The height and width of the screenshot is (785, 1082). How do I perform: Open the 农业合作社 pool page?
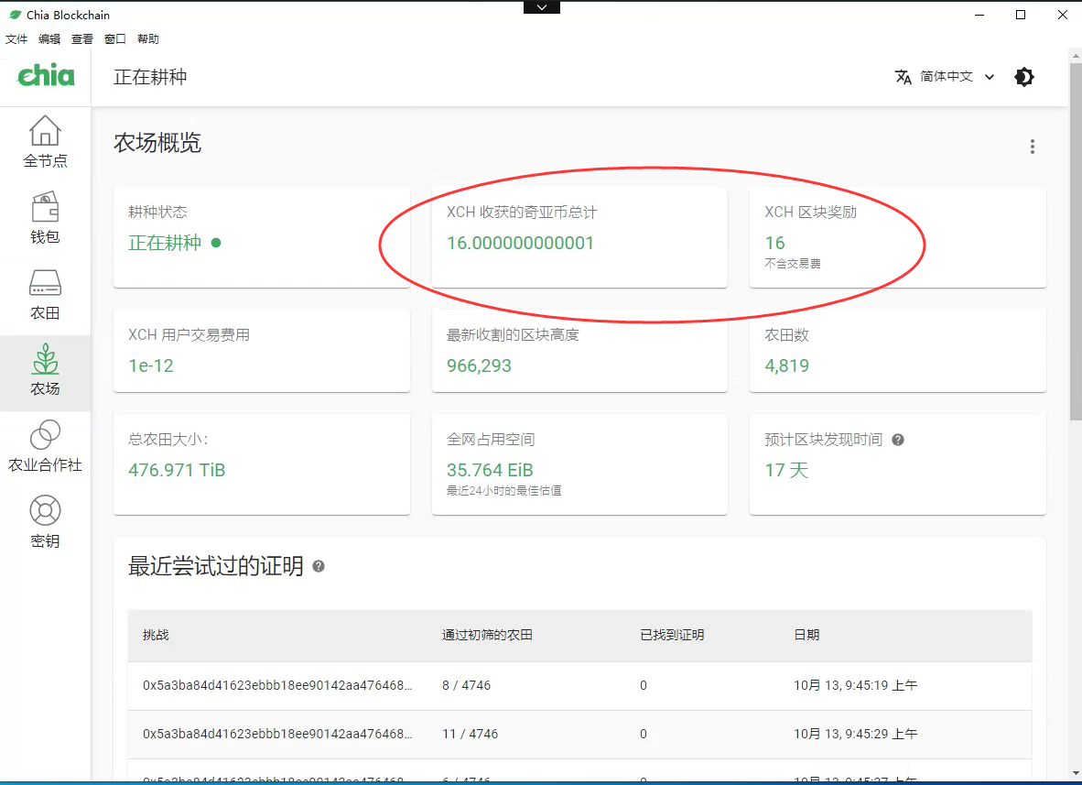(x=45, y=446)
